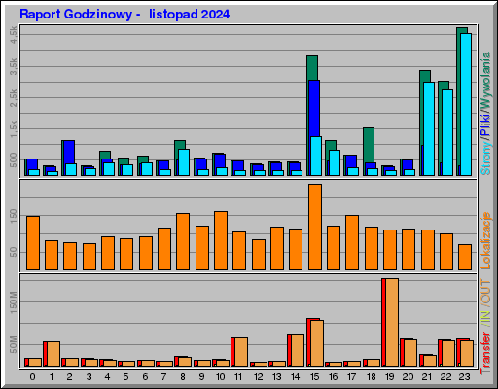Viewport: 498px width, 389px height.
Task: Select the Transfer bar at hour 14
Action: [x=296, y=350]
